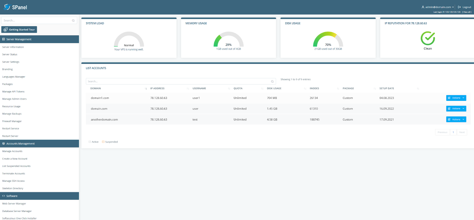Open Softaculous One Click Installer
The height and width of the screenshot is (220, 474).
19,218
